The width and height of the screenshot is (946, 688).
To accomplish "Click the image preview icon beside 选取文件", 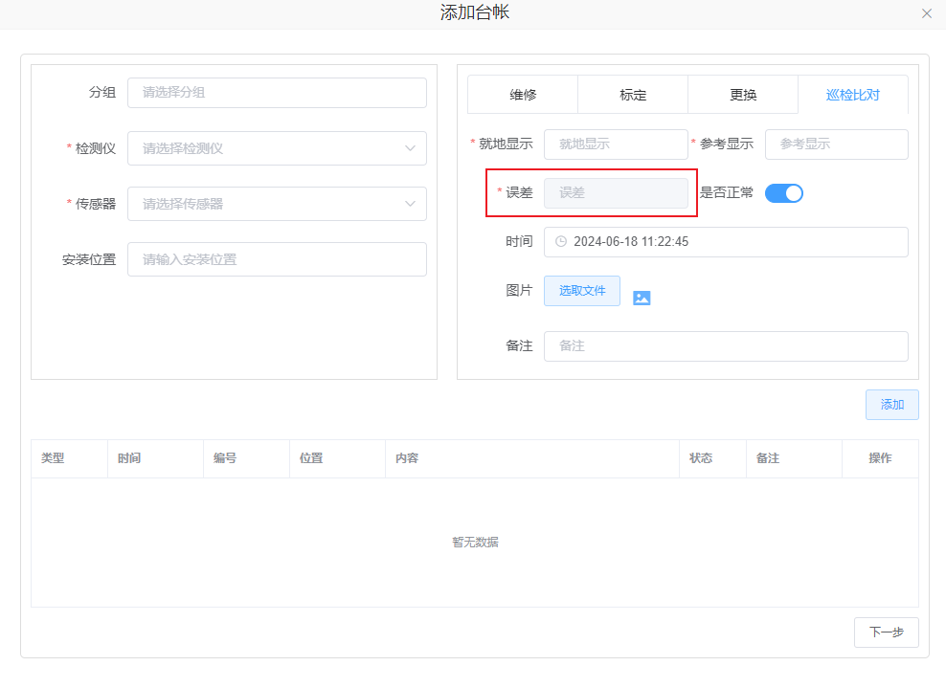I will point(642,298).
